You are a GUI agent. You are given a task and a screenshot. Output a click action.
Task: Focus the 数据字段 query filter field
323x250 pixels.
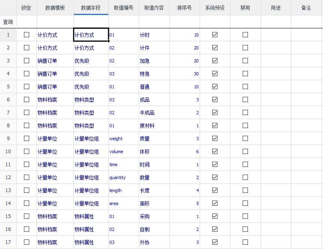tap(91, 21)
